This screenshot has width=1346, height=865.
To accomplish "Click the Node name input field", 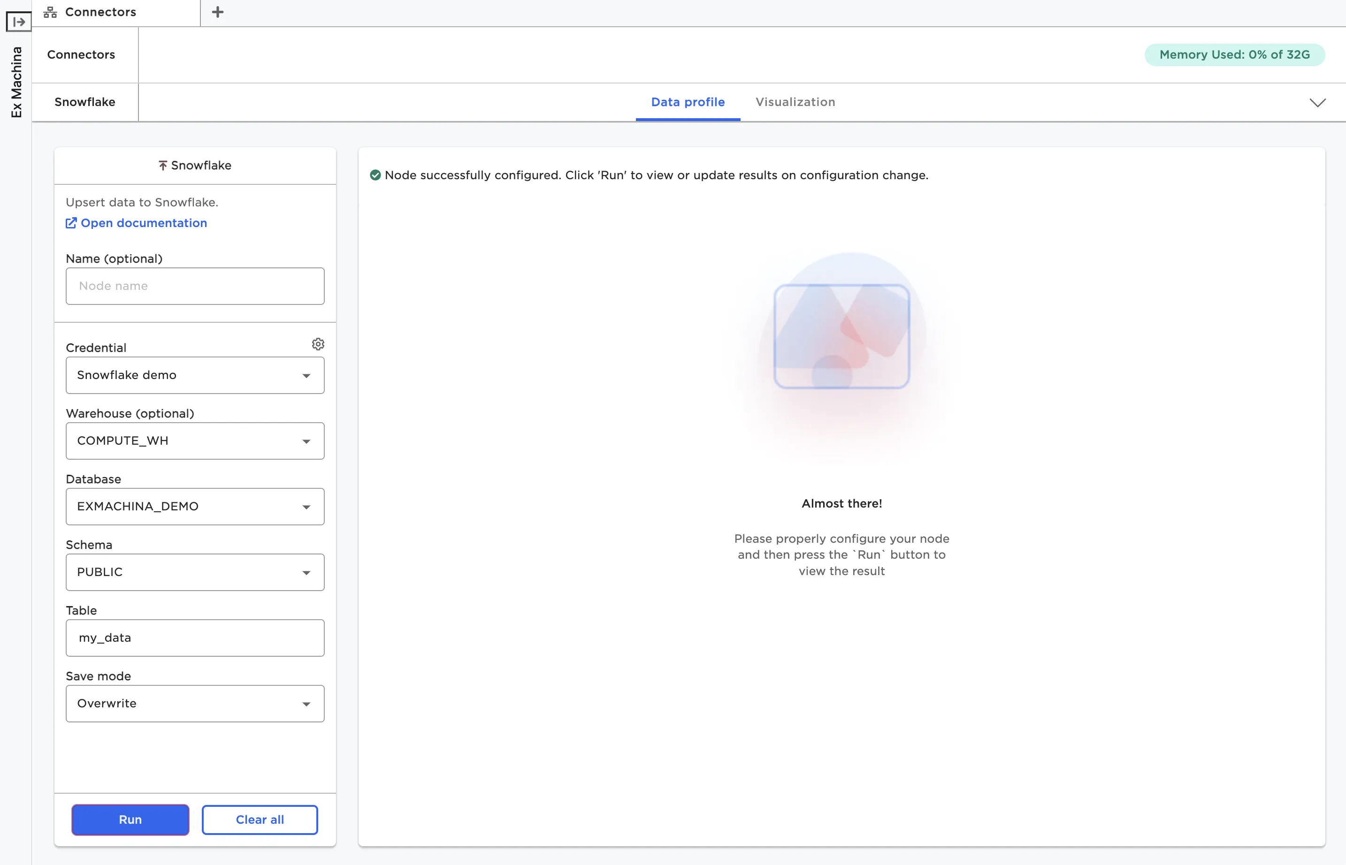I will coord(194,286).
